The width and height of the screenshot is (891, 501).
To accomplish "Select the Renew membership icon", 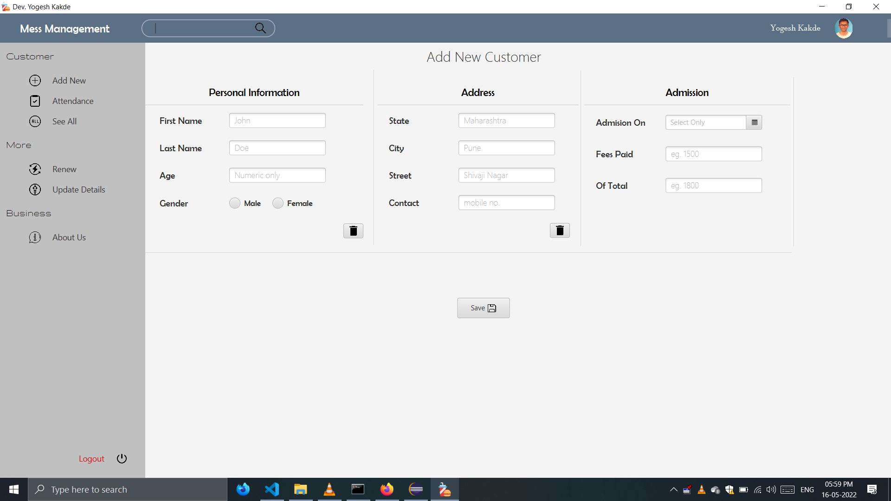I will pos(35,169).
